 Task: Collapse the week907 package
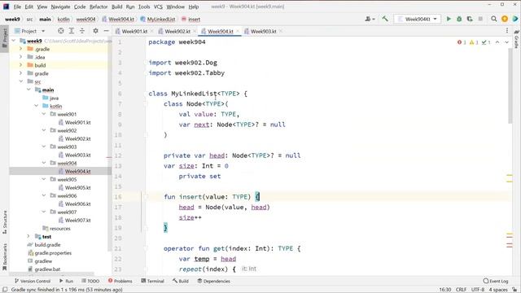(44, 212)
